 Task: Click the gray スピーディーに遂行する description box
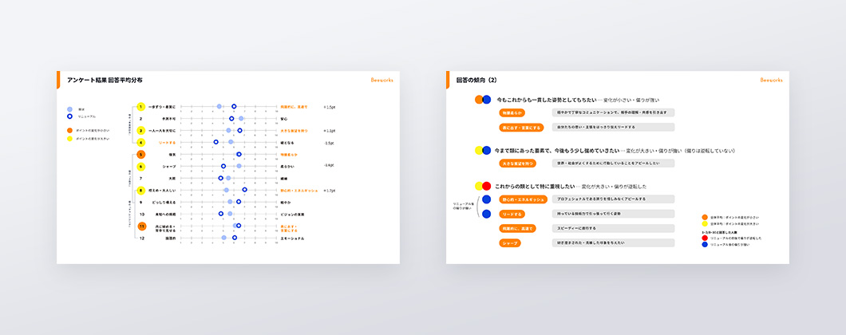click(x=613, y=228)
